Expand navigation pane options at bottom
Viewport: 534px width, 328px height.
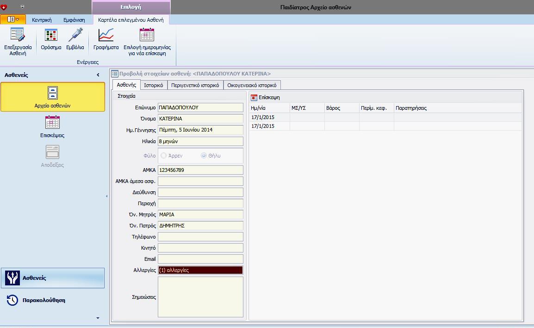pos(98,318)
